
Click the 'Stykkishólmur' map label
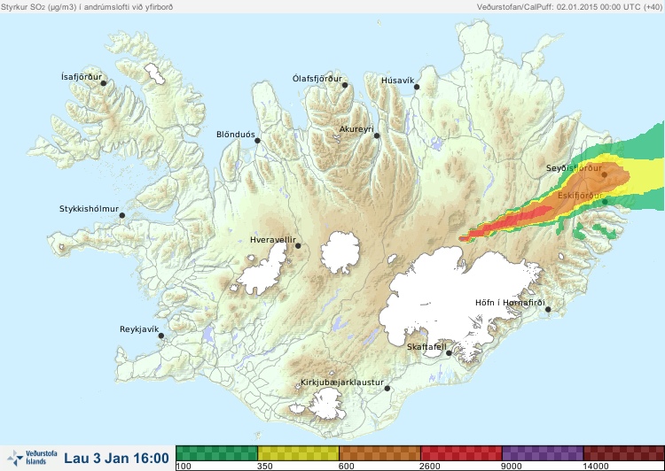(89, 209)
